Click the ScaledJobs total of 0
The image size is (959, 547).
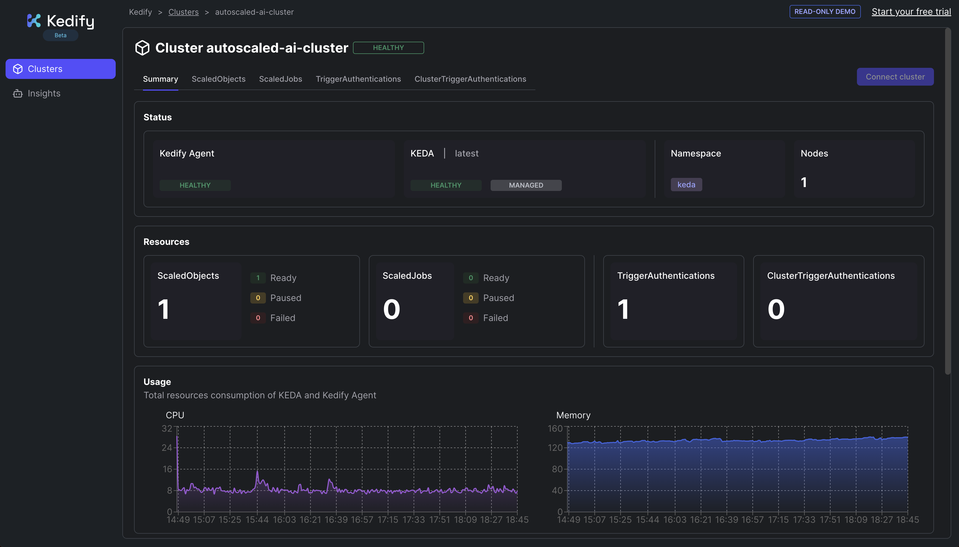(x=391, y=309)
